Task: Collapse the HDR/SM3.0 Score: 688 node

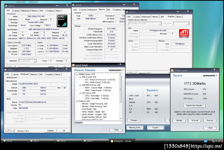Action: pyautogui.click(x=80, y=85)
